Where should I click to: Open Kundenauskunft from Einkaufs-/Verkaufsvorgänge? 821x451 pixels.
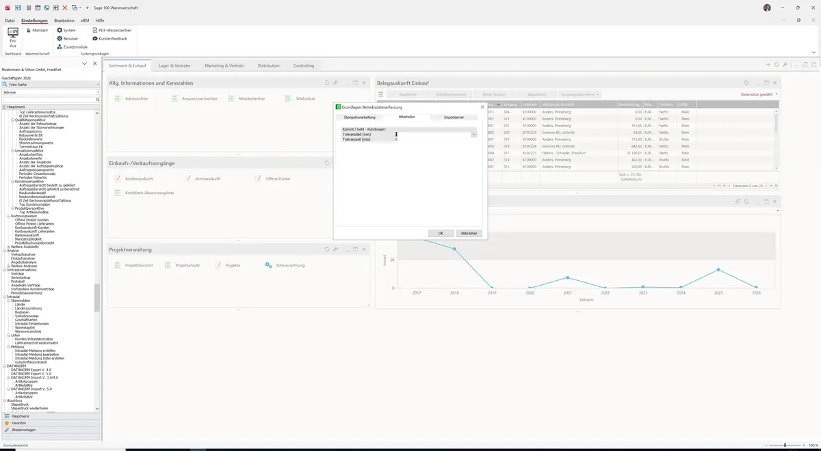click(133, 179)
